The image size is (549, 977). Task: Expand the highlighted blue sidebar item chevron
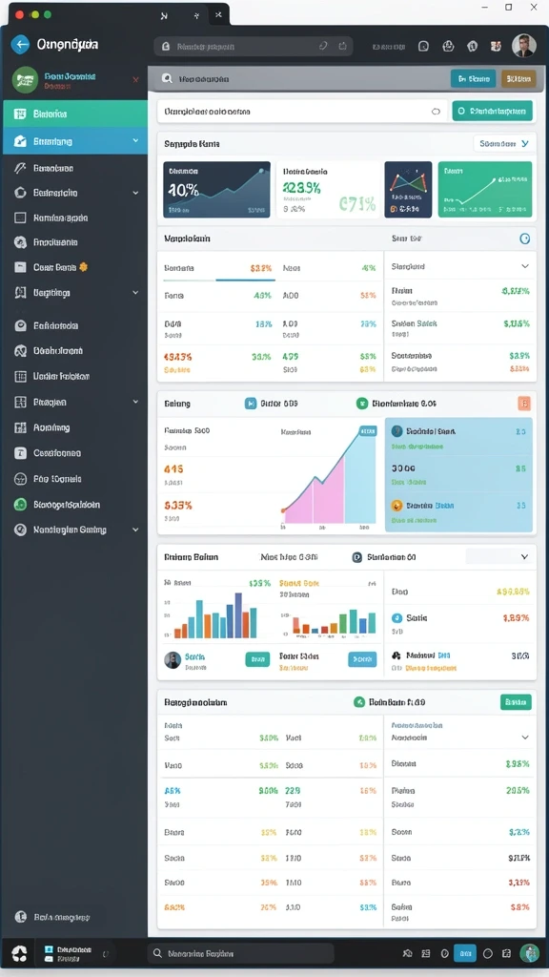pos(135,141)
